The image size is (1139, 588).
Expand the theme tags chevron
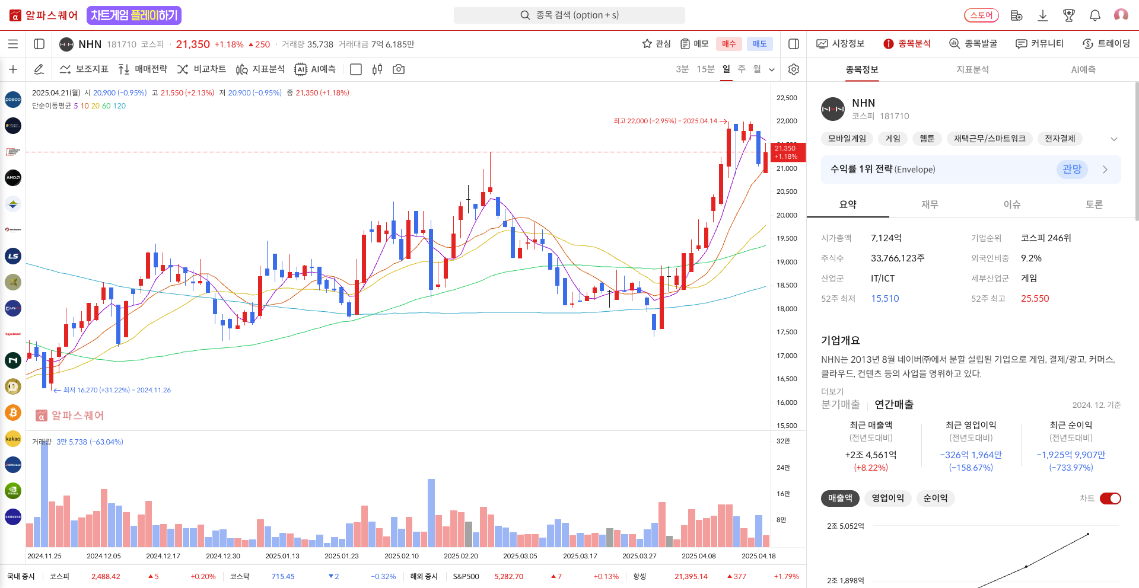pos(1114,139)
